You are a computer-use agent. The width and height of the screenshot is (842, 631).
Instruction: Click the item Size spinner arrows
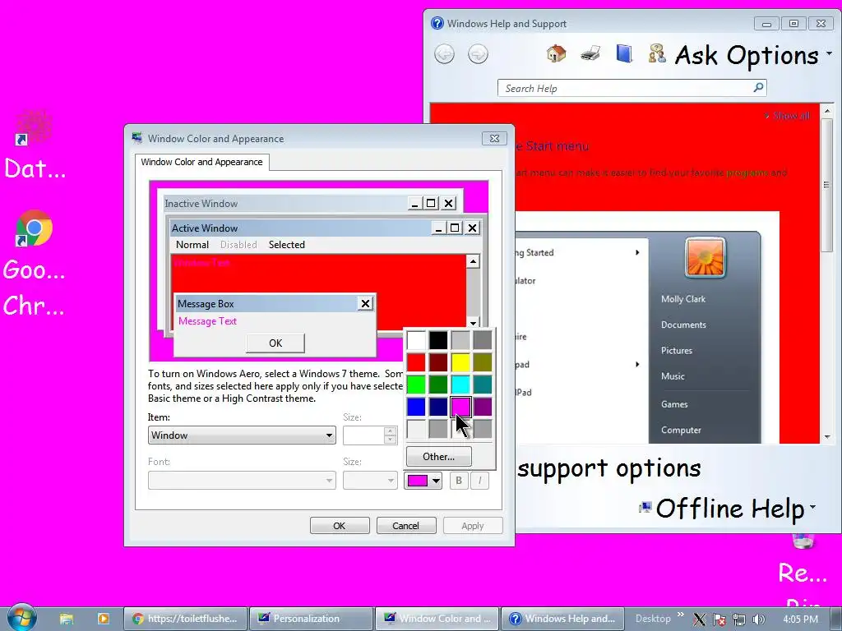(391, 435)
